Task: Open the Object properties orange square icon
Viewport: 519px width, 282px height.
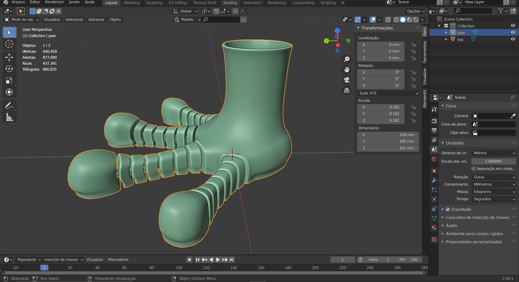Action: (434, 171)
